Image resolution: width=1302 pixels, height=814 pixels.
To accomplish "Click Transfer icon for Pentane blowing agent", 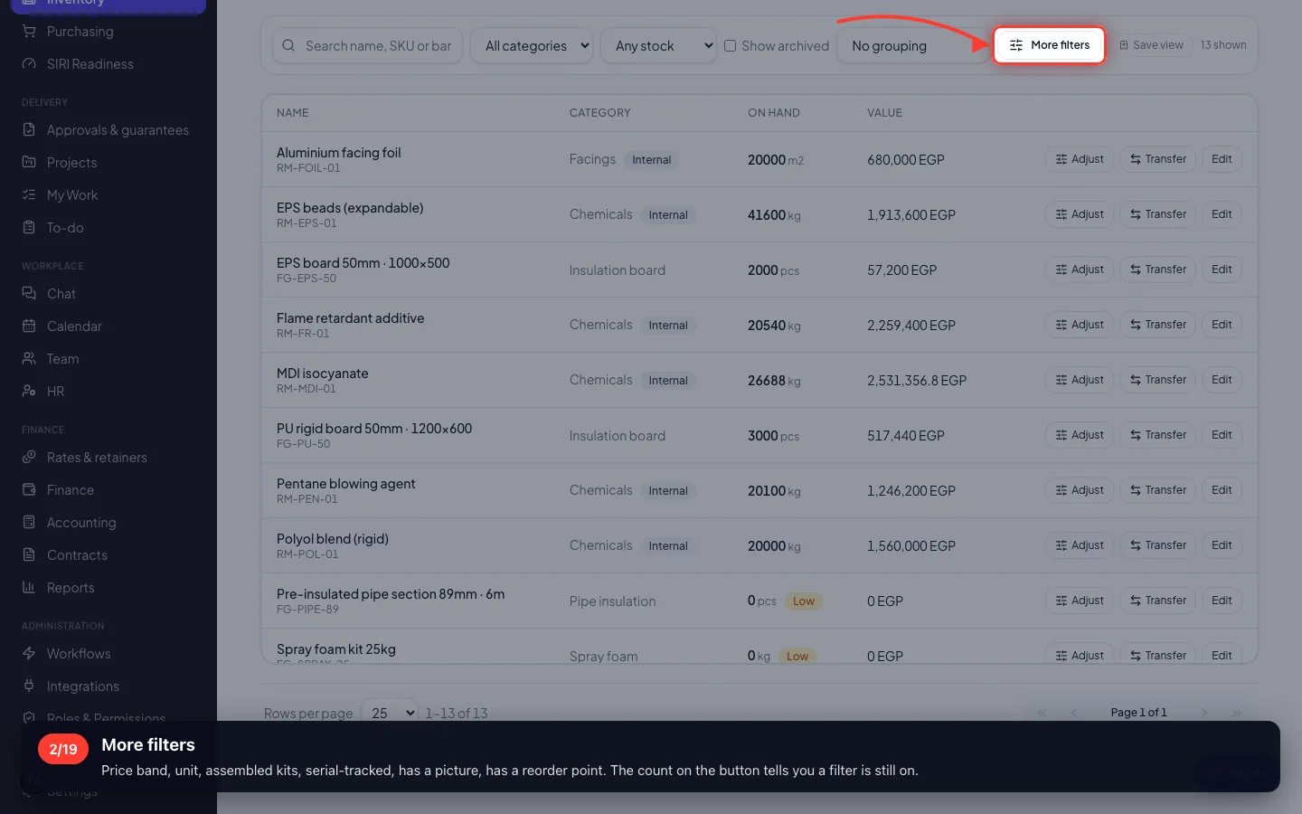I will tap(1135, 490).
